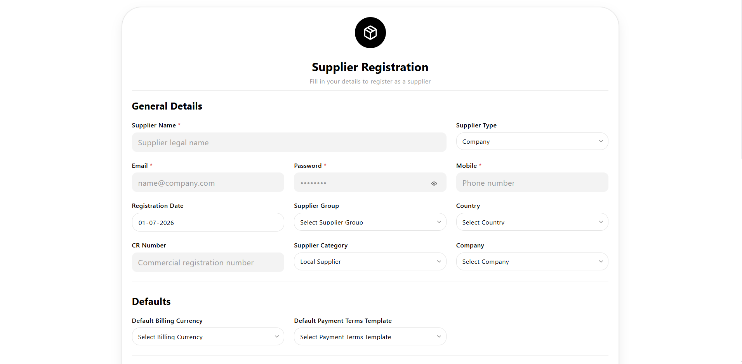Click the Supplier legal name field
Screen dimensions: 742x364
point(289,142)
